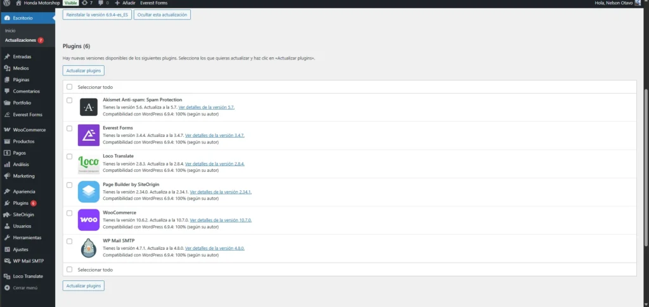Click the Visible site status badge
649x307 pixels.
pyautogui.click(x=70, y=3)
